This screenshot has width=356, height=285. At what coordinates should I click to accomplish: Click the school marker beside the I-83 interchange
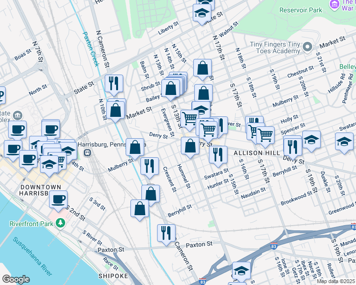[241, 272]
